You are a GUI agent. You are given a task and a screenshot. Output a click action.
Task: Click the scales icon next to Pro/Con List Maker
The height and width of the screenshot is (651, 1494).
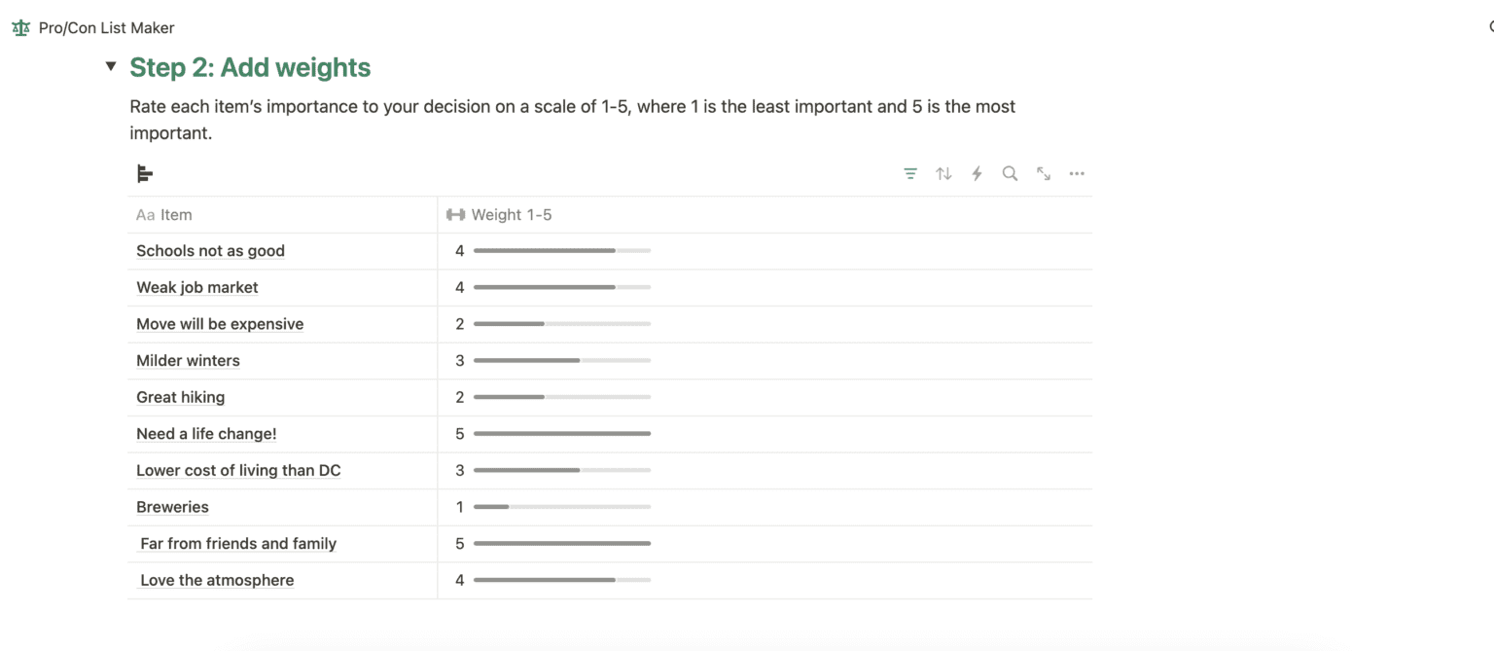(19, 27)
